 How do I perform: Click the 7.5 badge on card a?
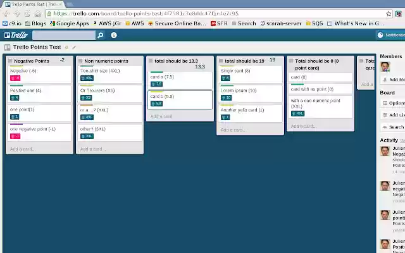[x=156, y=84]
